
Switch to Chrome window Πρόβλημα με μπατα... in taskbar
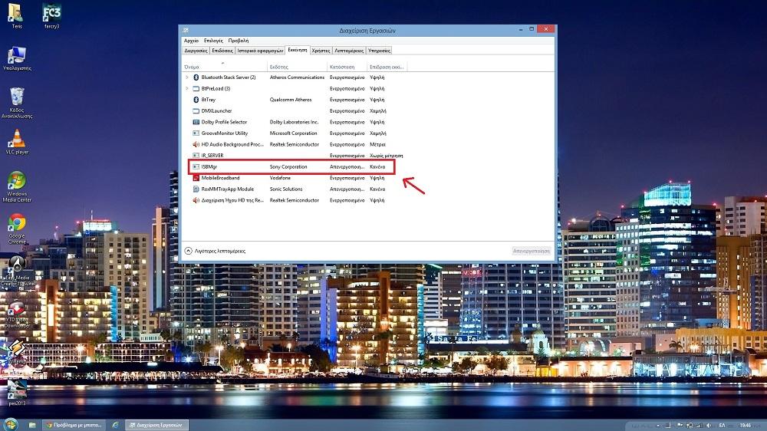click(x=74, y=425)
